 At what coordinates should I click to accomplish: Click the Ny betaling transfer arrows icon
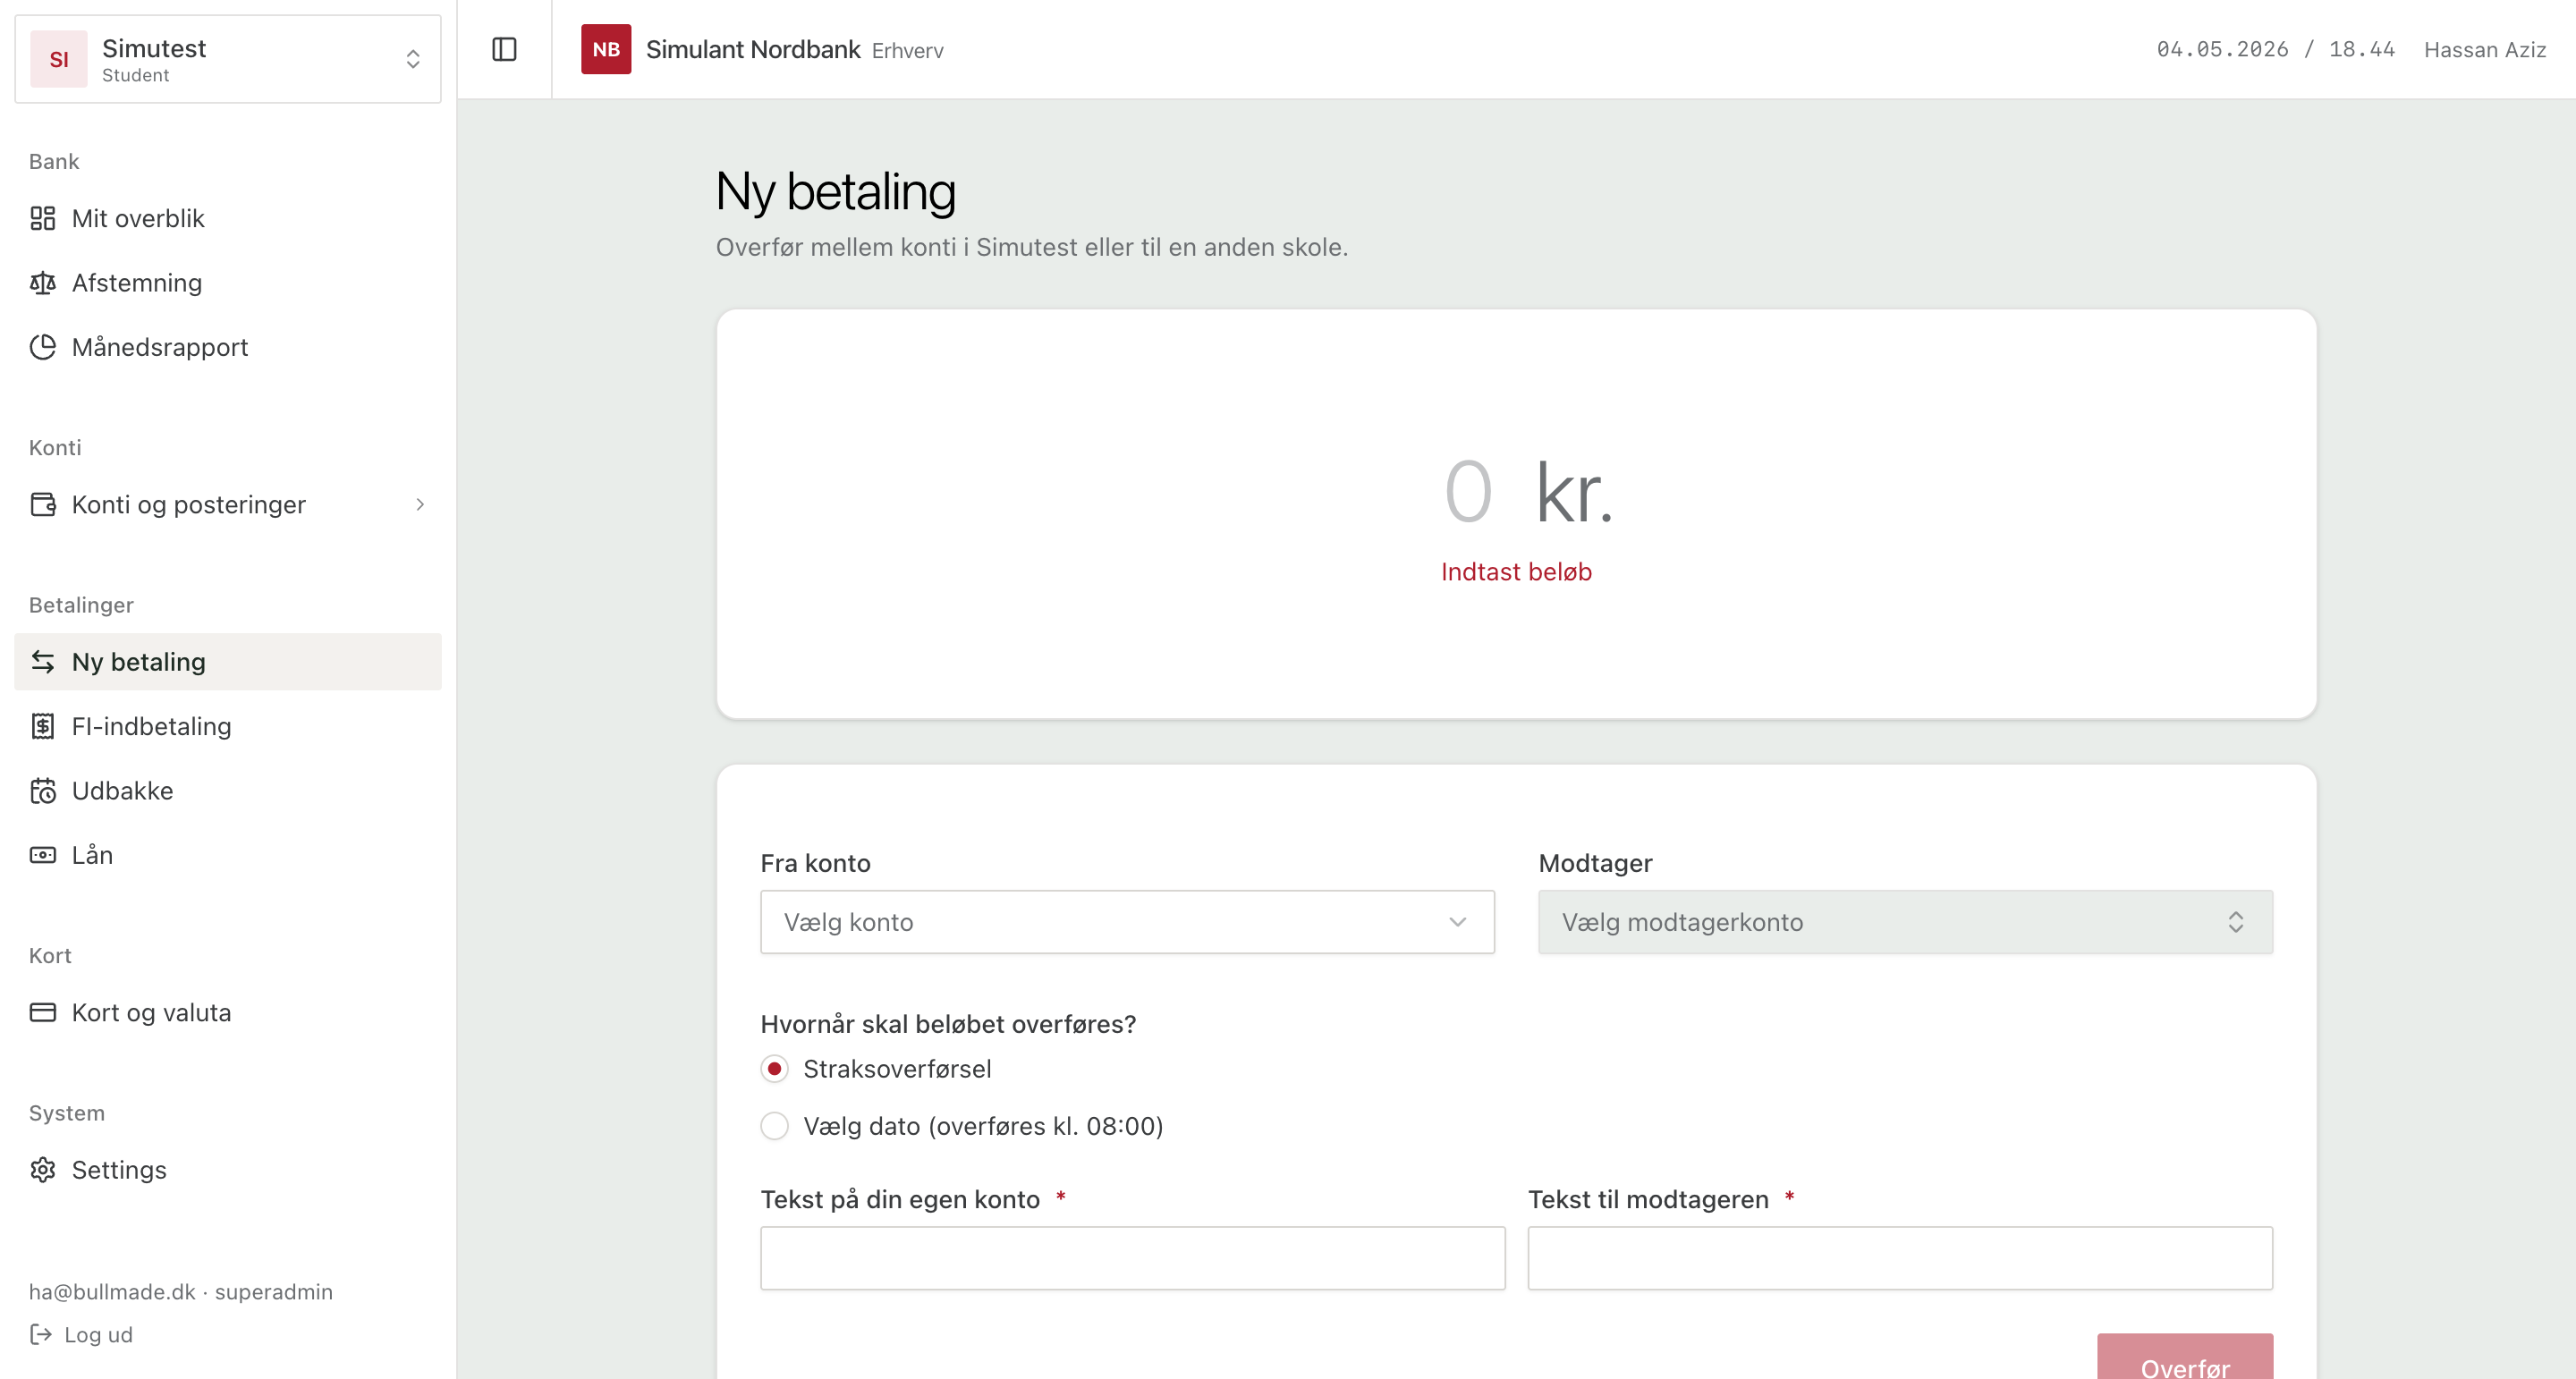tap(42, 662)
